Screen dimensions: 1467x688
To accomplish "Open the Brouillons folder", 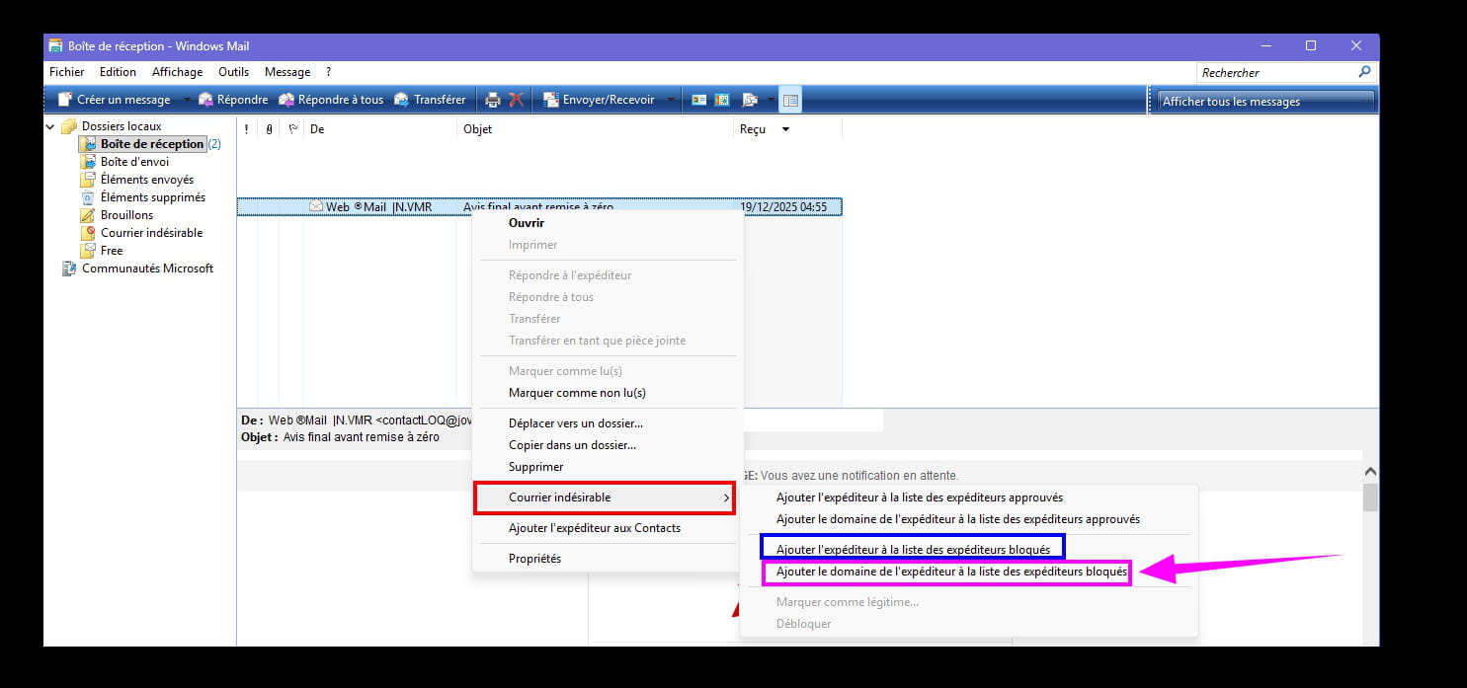I will pyautogui.click(x=126, y=215).
